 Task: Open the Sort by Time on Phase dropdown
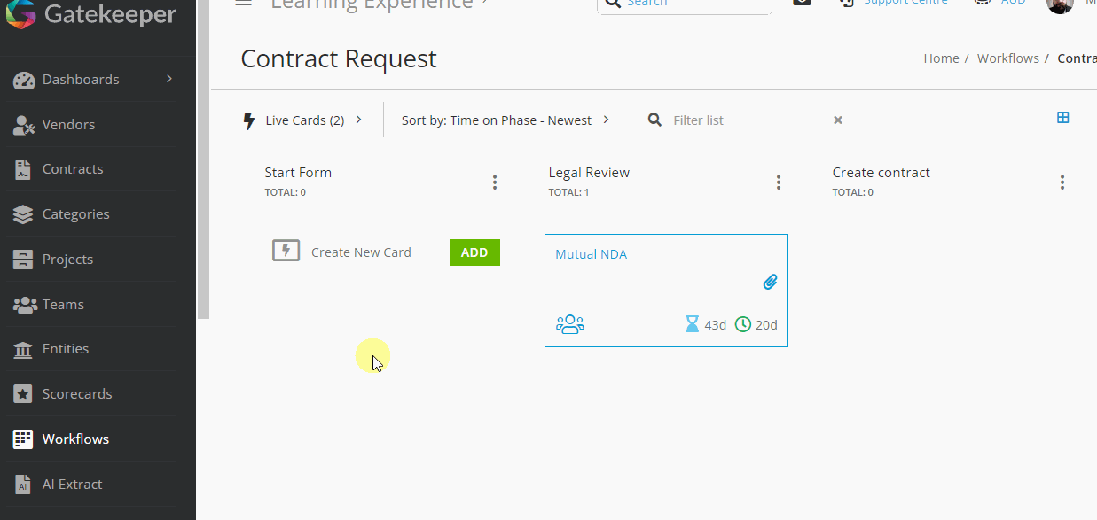[x=505, y=120]
